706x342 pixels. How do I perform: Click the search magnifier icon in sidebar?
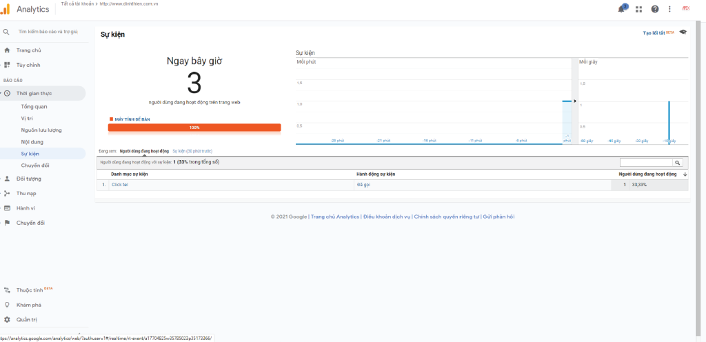coord(6,32)
